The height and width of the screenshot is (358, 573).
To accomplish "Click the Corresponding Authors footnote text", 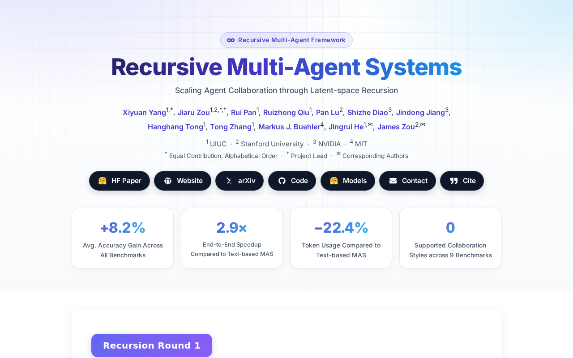I will click(375, 156).
